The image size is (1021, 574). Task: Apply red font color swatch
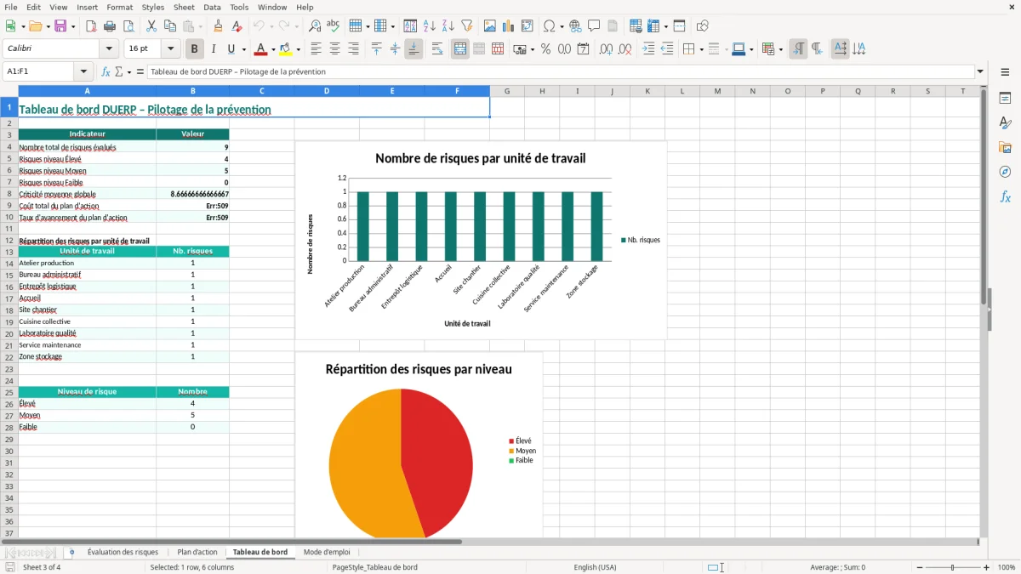point(261,49)
